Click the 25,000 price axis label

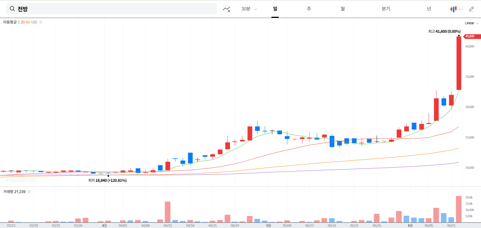pyautogui.click(x=470, y=137)
